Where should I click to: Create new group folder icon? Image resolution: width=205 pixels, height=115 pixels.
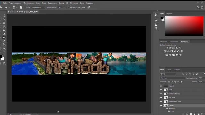tap(199, 114)
